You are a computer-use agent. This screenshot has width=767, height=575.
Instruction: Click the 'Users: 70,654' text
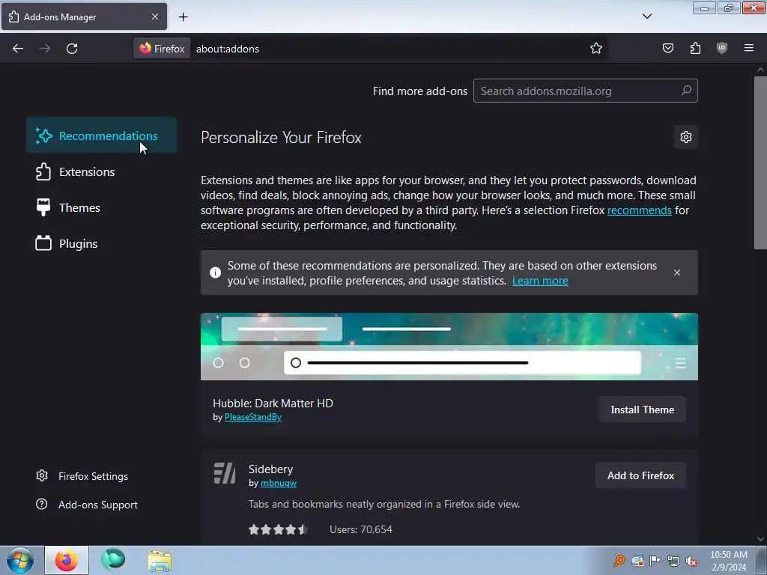coord(361,529)
